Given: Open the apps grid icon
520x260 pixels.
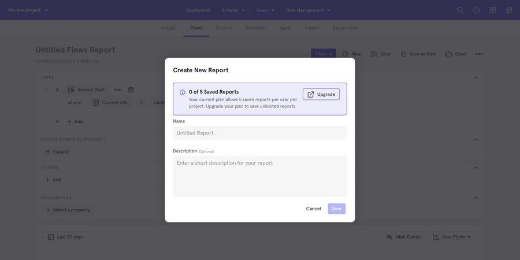Looking at the screenshot, I should [x=493, y=10].
